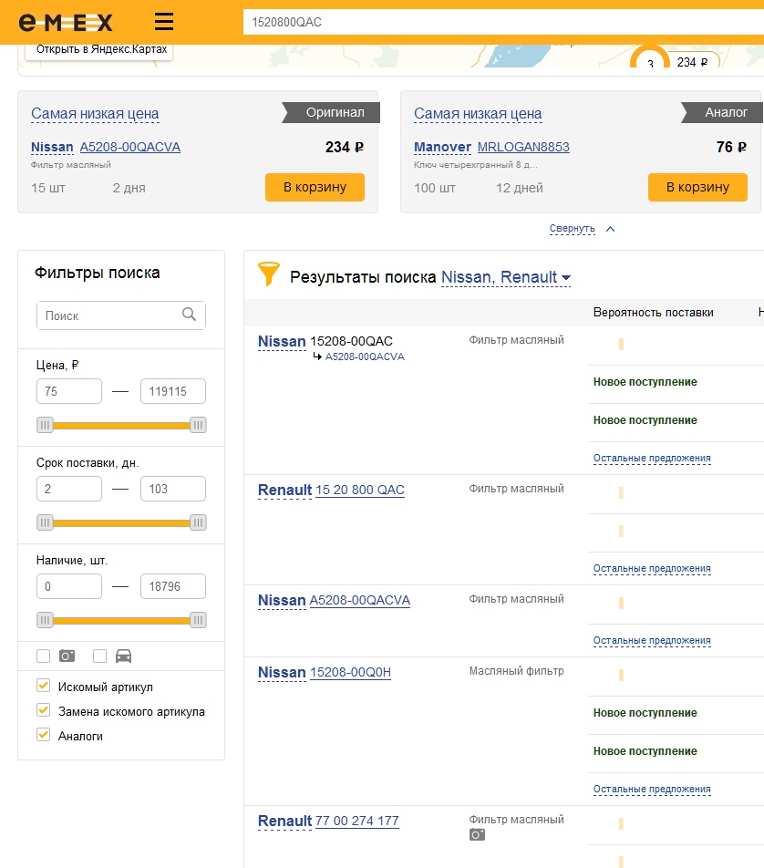Open the 15208-00Q0H article link
Image resolution: width=764 pixels, height=868 pixels.
[350, 672]
